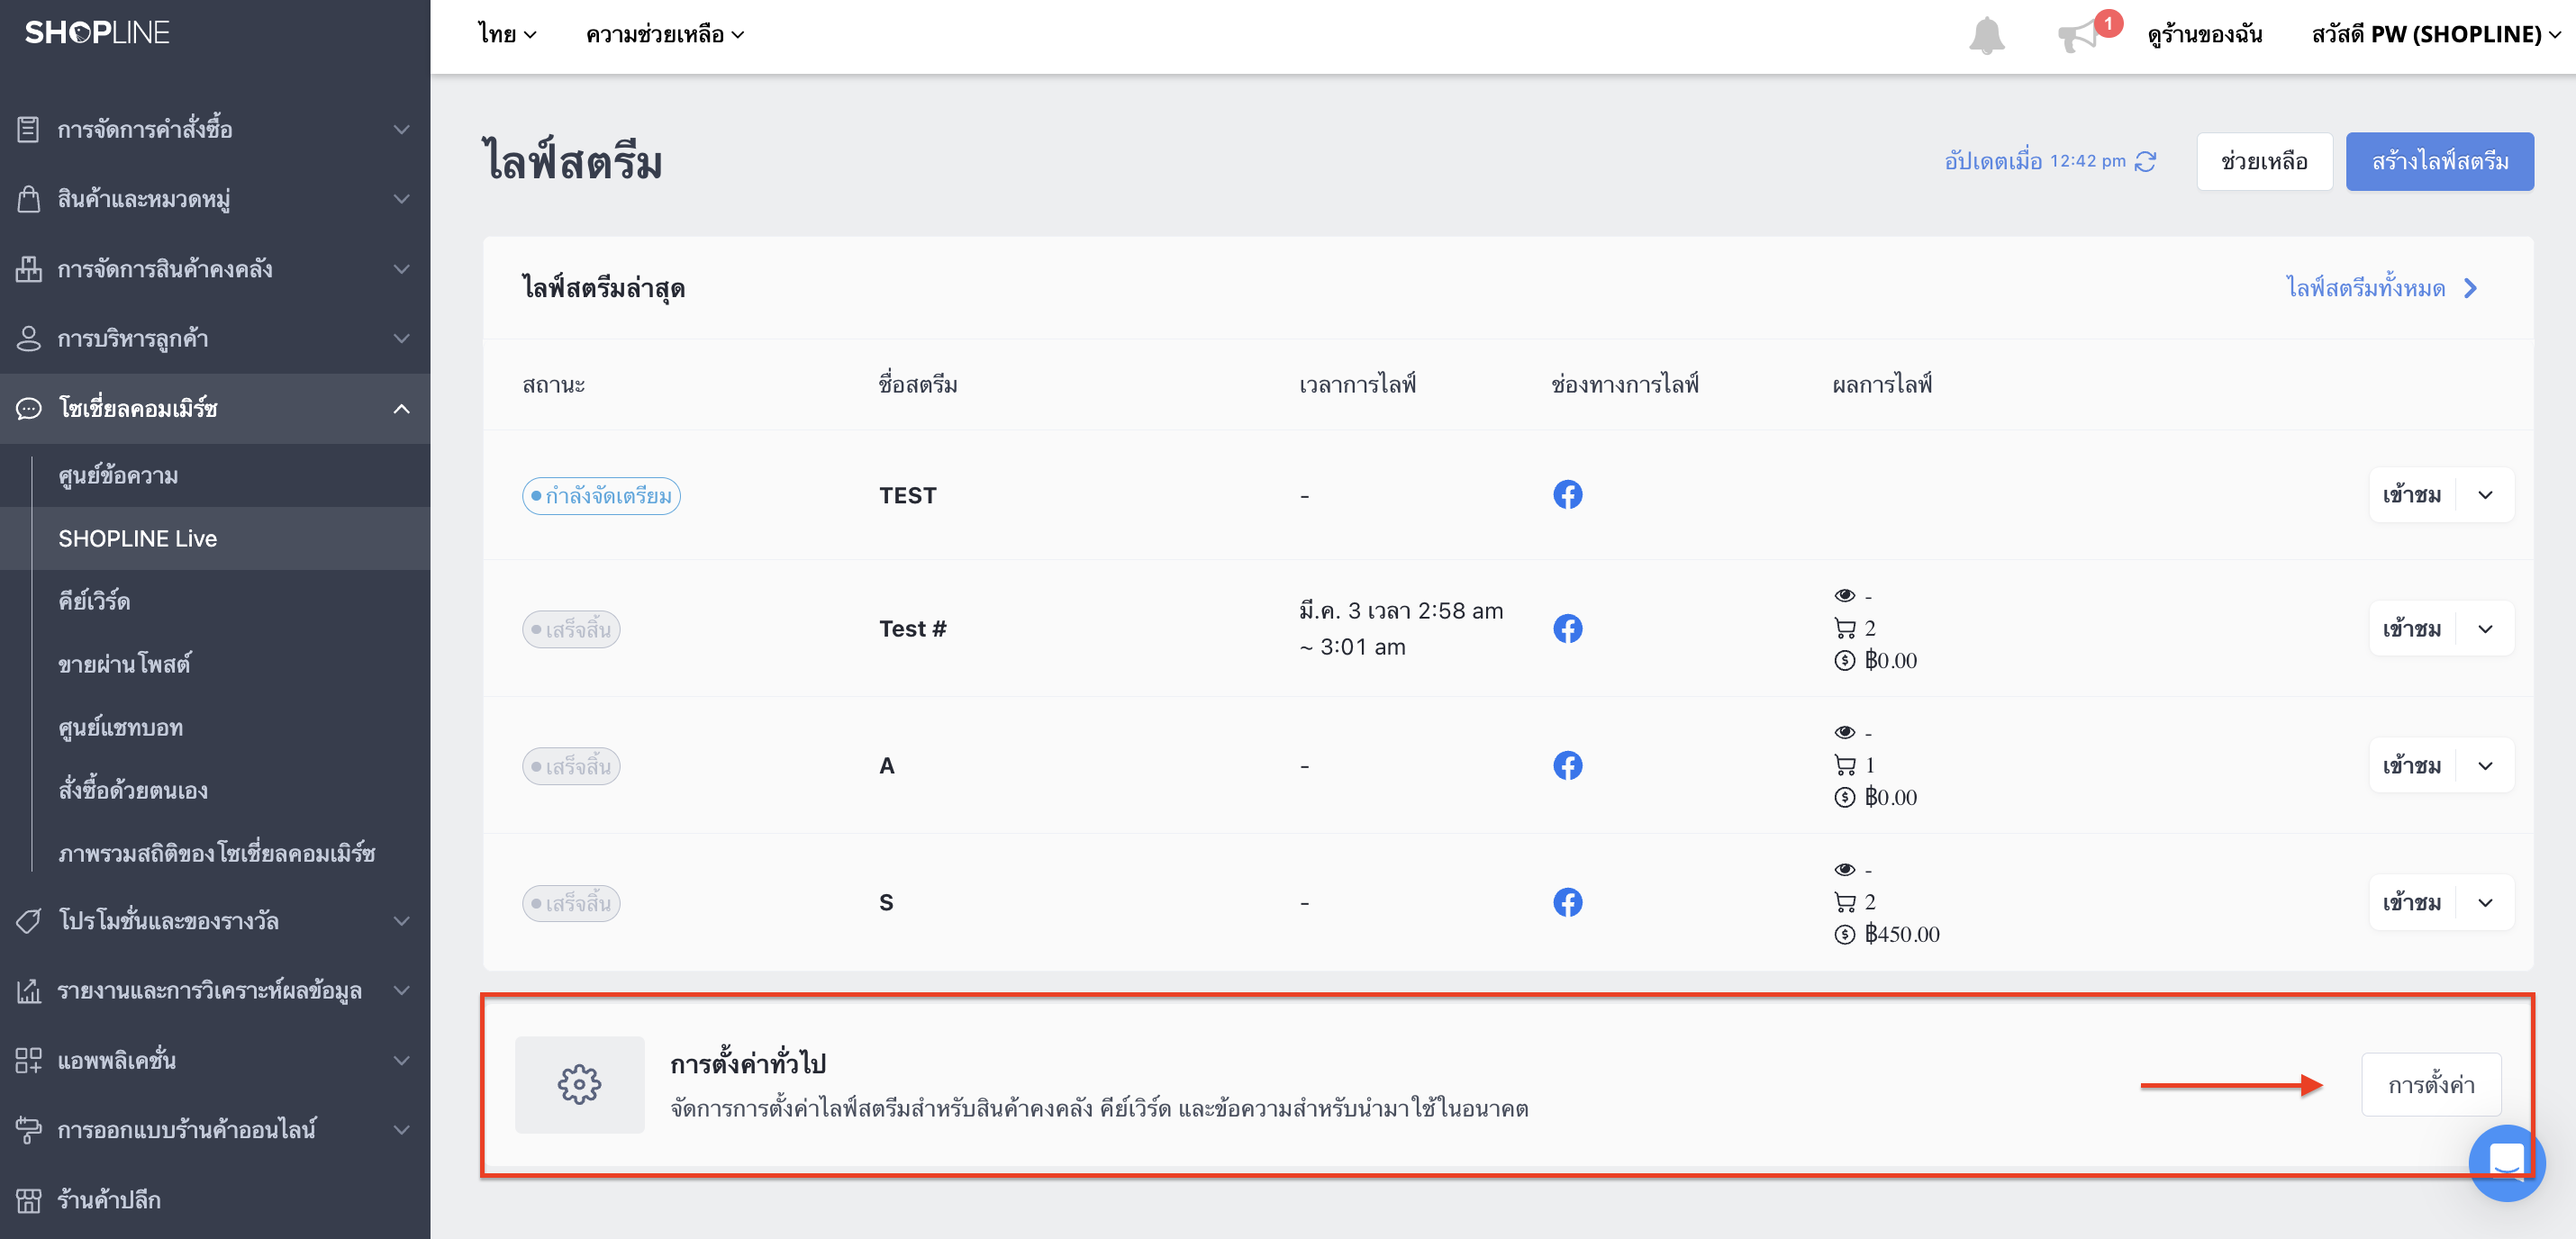Open the chat support widget
Image resolution: width=2576 pixels, height=1239 pixels.
tap(2506, 1163)
